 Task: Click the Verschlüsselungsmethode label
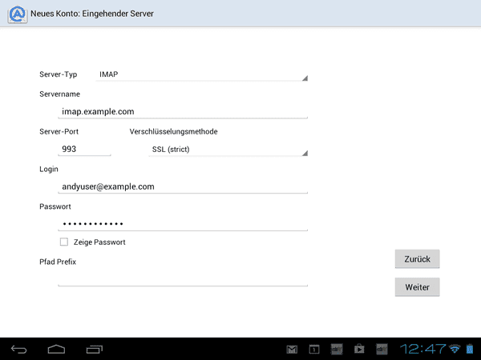pos(173,132)
